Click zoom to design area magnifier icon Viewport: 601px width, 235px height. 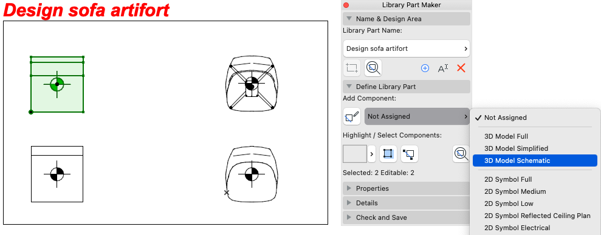tap(373, 68)
